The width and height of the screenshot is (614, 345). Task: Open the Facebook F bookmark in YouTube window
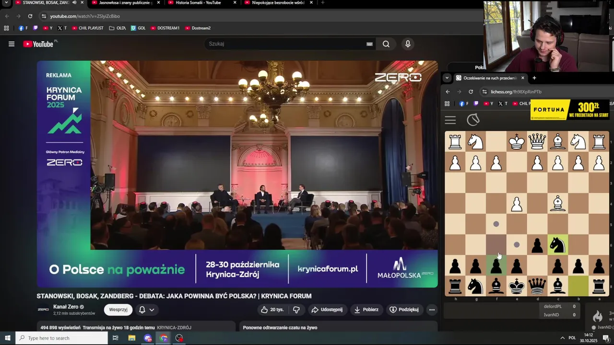pyautogui.click(x=23, y=28)
